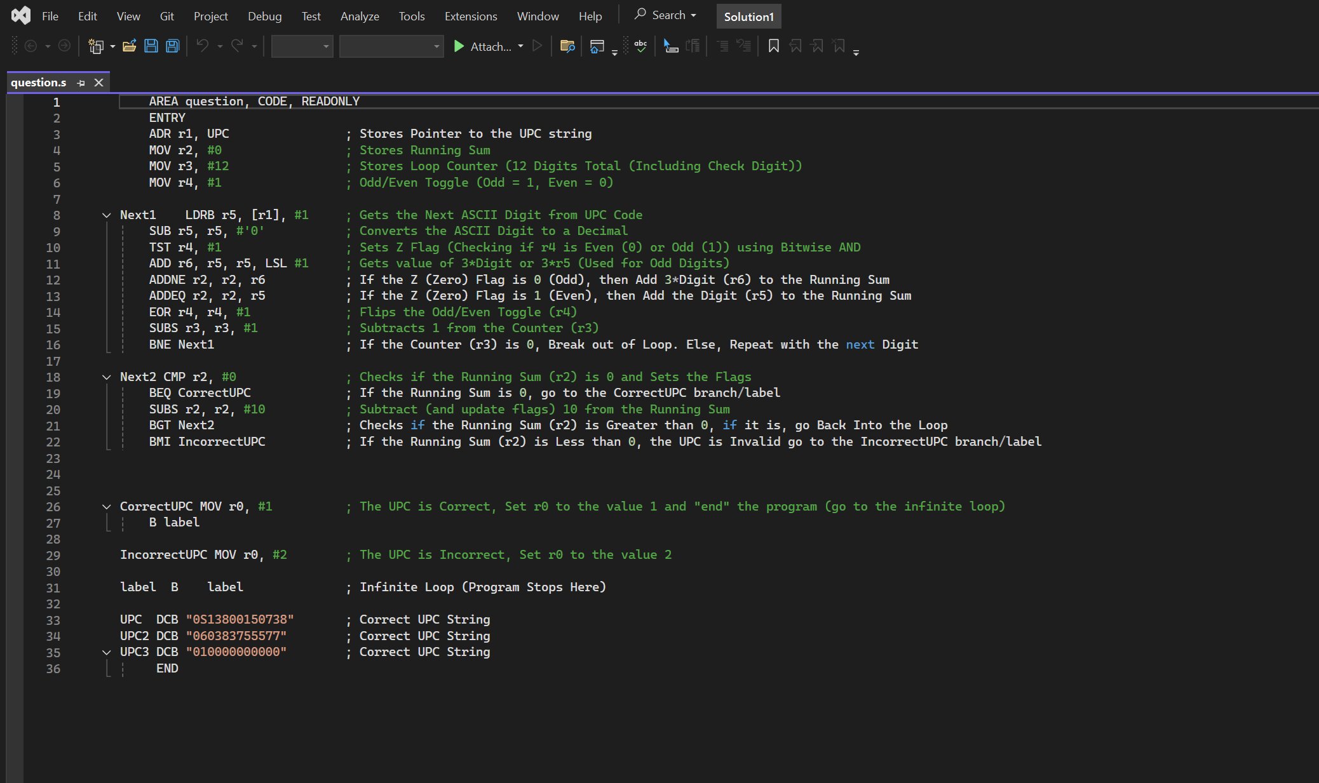
Task: Click the spell checker abc icon
Action: point(640,46)
